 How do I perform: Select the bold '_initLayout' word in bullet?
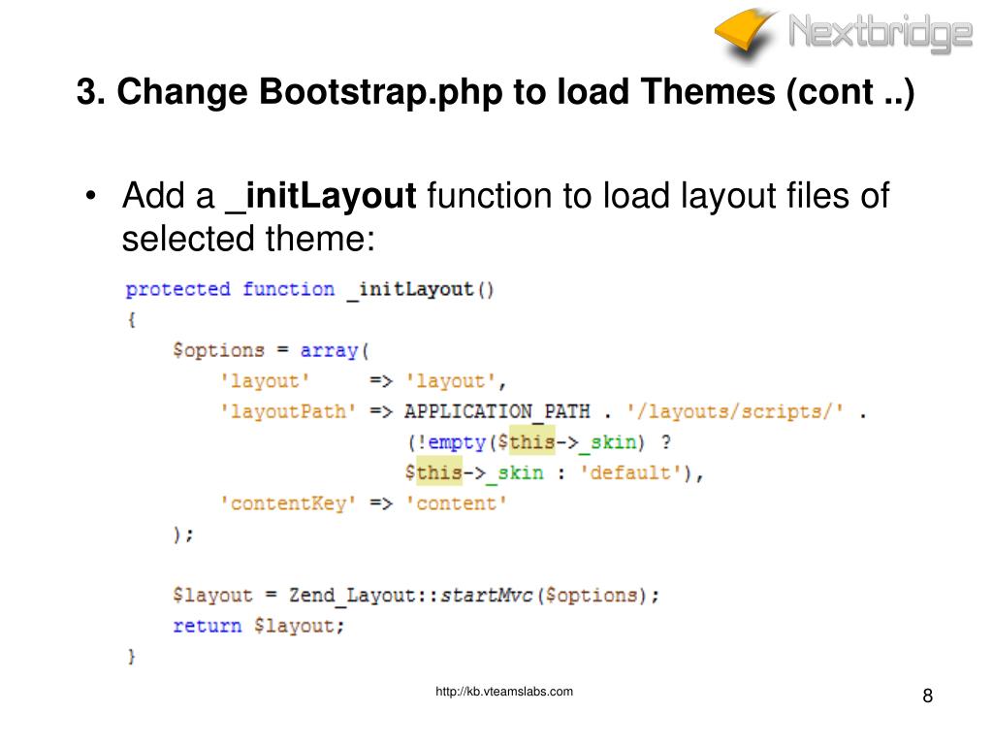point(321,196)
